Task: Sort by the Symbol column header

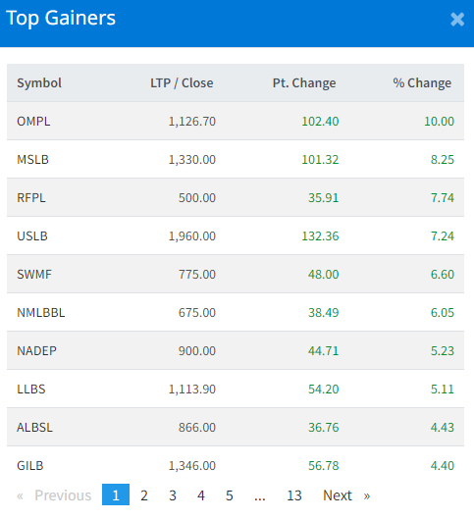Action: click(x=39, y=83)
